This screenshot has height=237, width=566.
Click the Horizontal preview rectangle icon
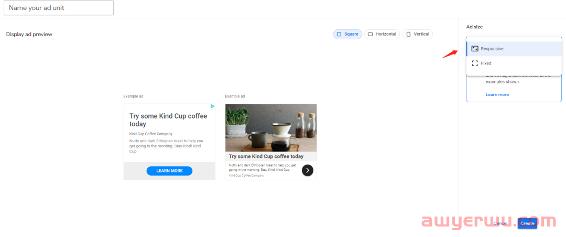(370, 34)
